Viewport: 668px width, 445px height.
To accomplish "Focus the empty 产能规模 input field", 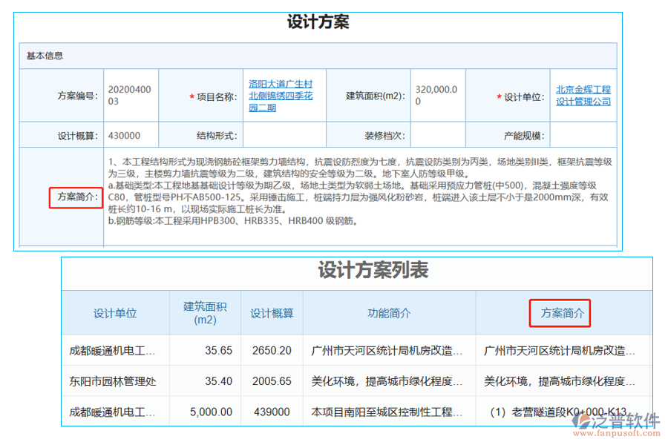I will (583, 136).
